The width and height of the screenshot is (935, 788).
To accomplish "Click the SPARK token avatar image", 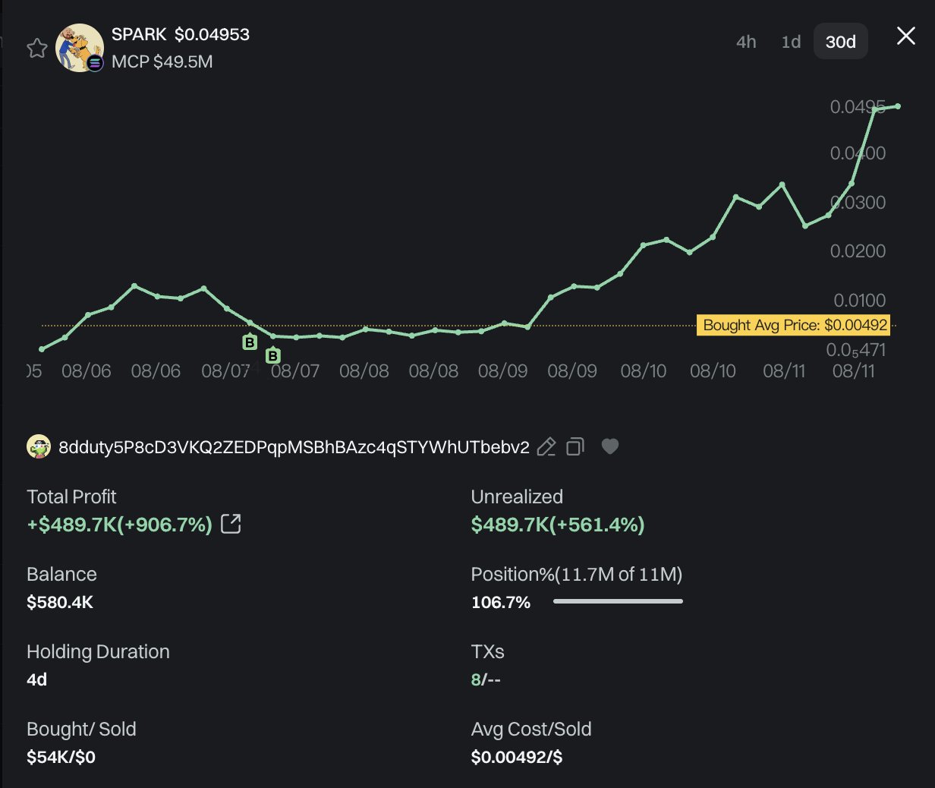I will [x=80, y=48].
